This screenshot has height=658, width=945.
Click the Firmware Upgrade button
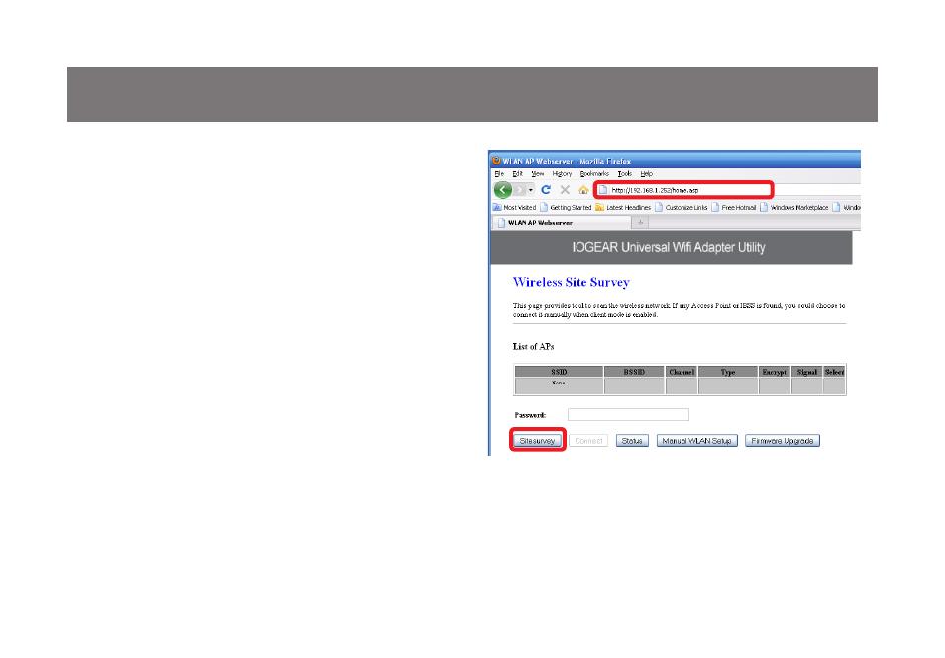pos(783,441)
